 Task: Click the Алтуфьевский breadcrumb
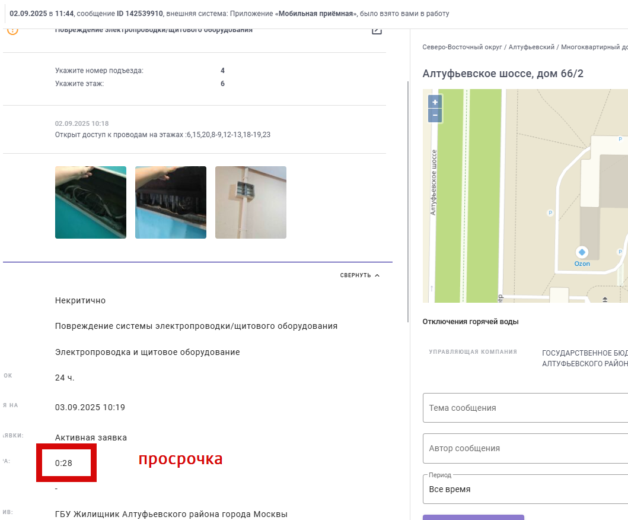(x=531, y=47)
